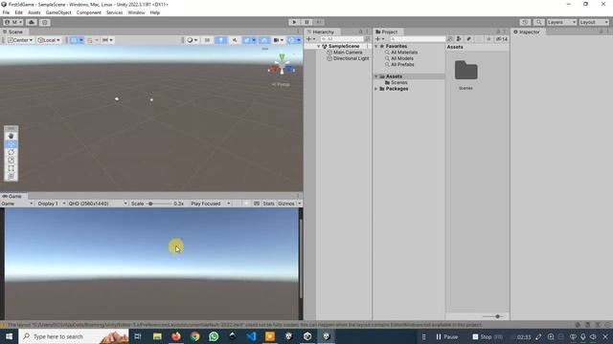Open the File menu
This screenshot has width=613, height=344.
tap(6, 12)
